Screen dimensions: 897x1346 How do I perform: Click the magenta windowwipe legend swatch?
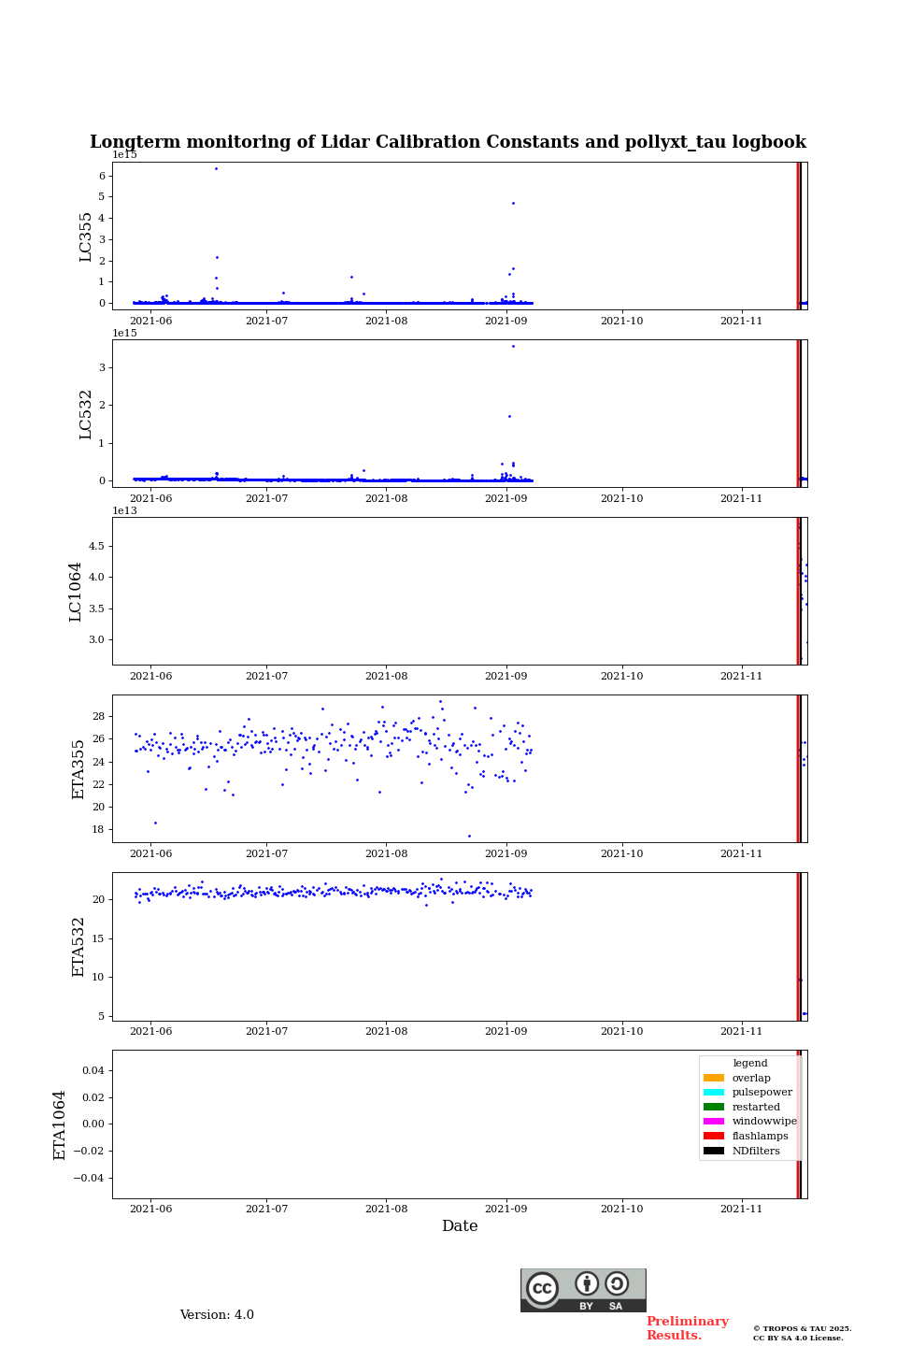(x=714, y=1121)
